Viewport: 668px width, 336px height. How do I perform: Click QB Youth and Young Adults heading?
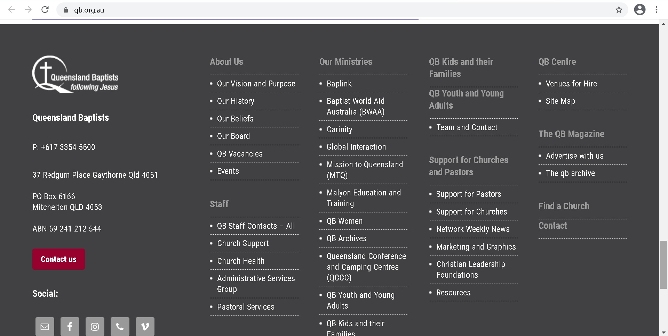point(466,99)
